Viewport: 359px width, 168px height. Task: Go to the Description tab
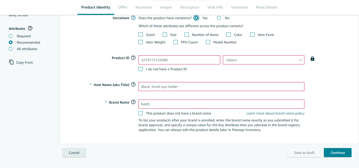pyautogui.click(x=190, y=7)
